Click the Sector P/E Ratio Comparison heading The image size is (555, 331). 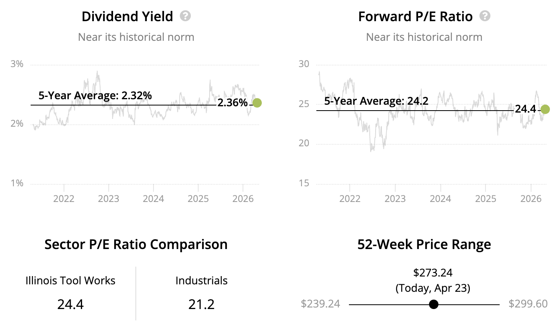(136, 244)
